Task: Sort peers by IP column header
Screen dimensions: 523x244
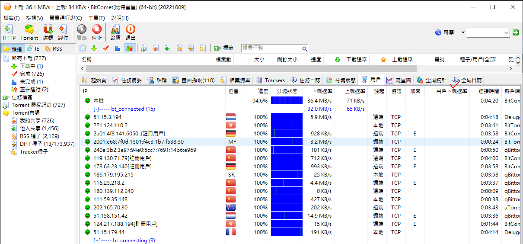Action: pyautogui.click(x=153, y=91)
